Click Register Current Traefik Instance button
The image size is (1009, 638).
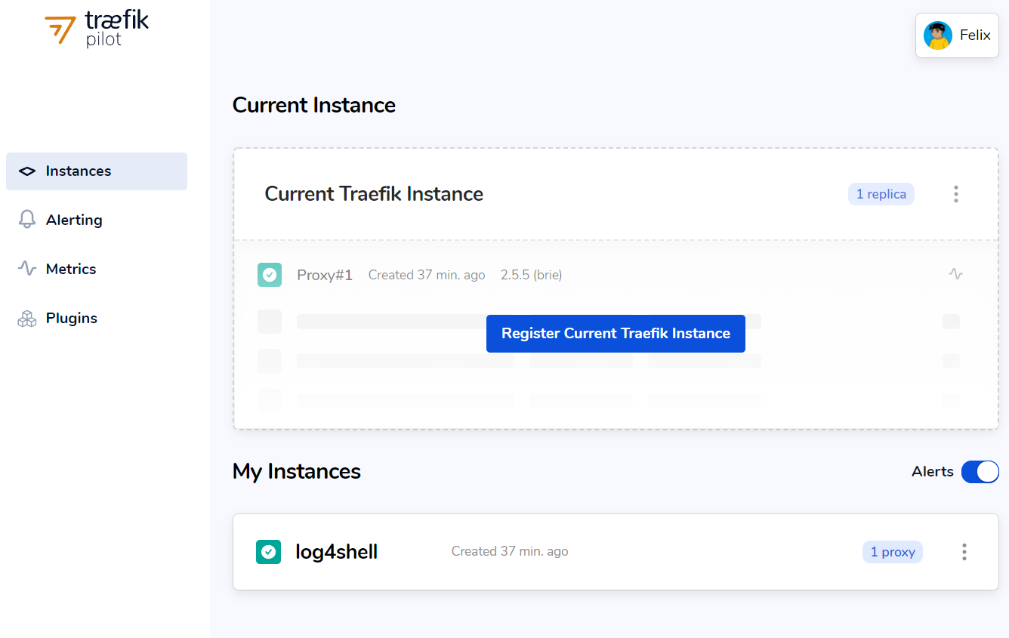(x=616, y=334)
